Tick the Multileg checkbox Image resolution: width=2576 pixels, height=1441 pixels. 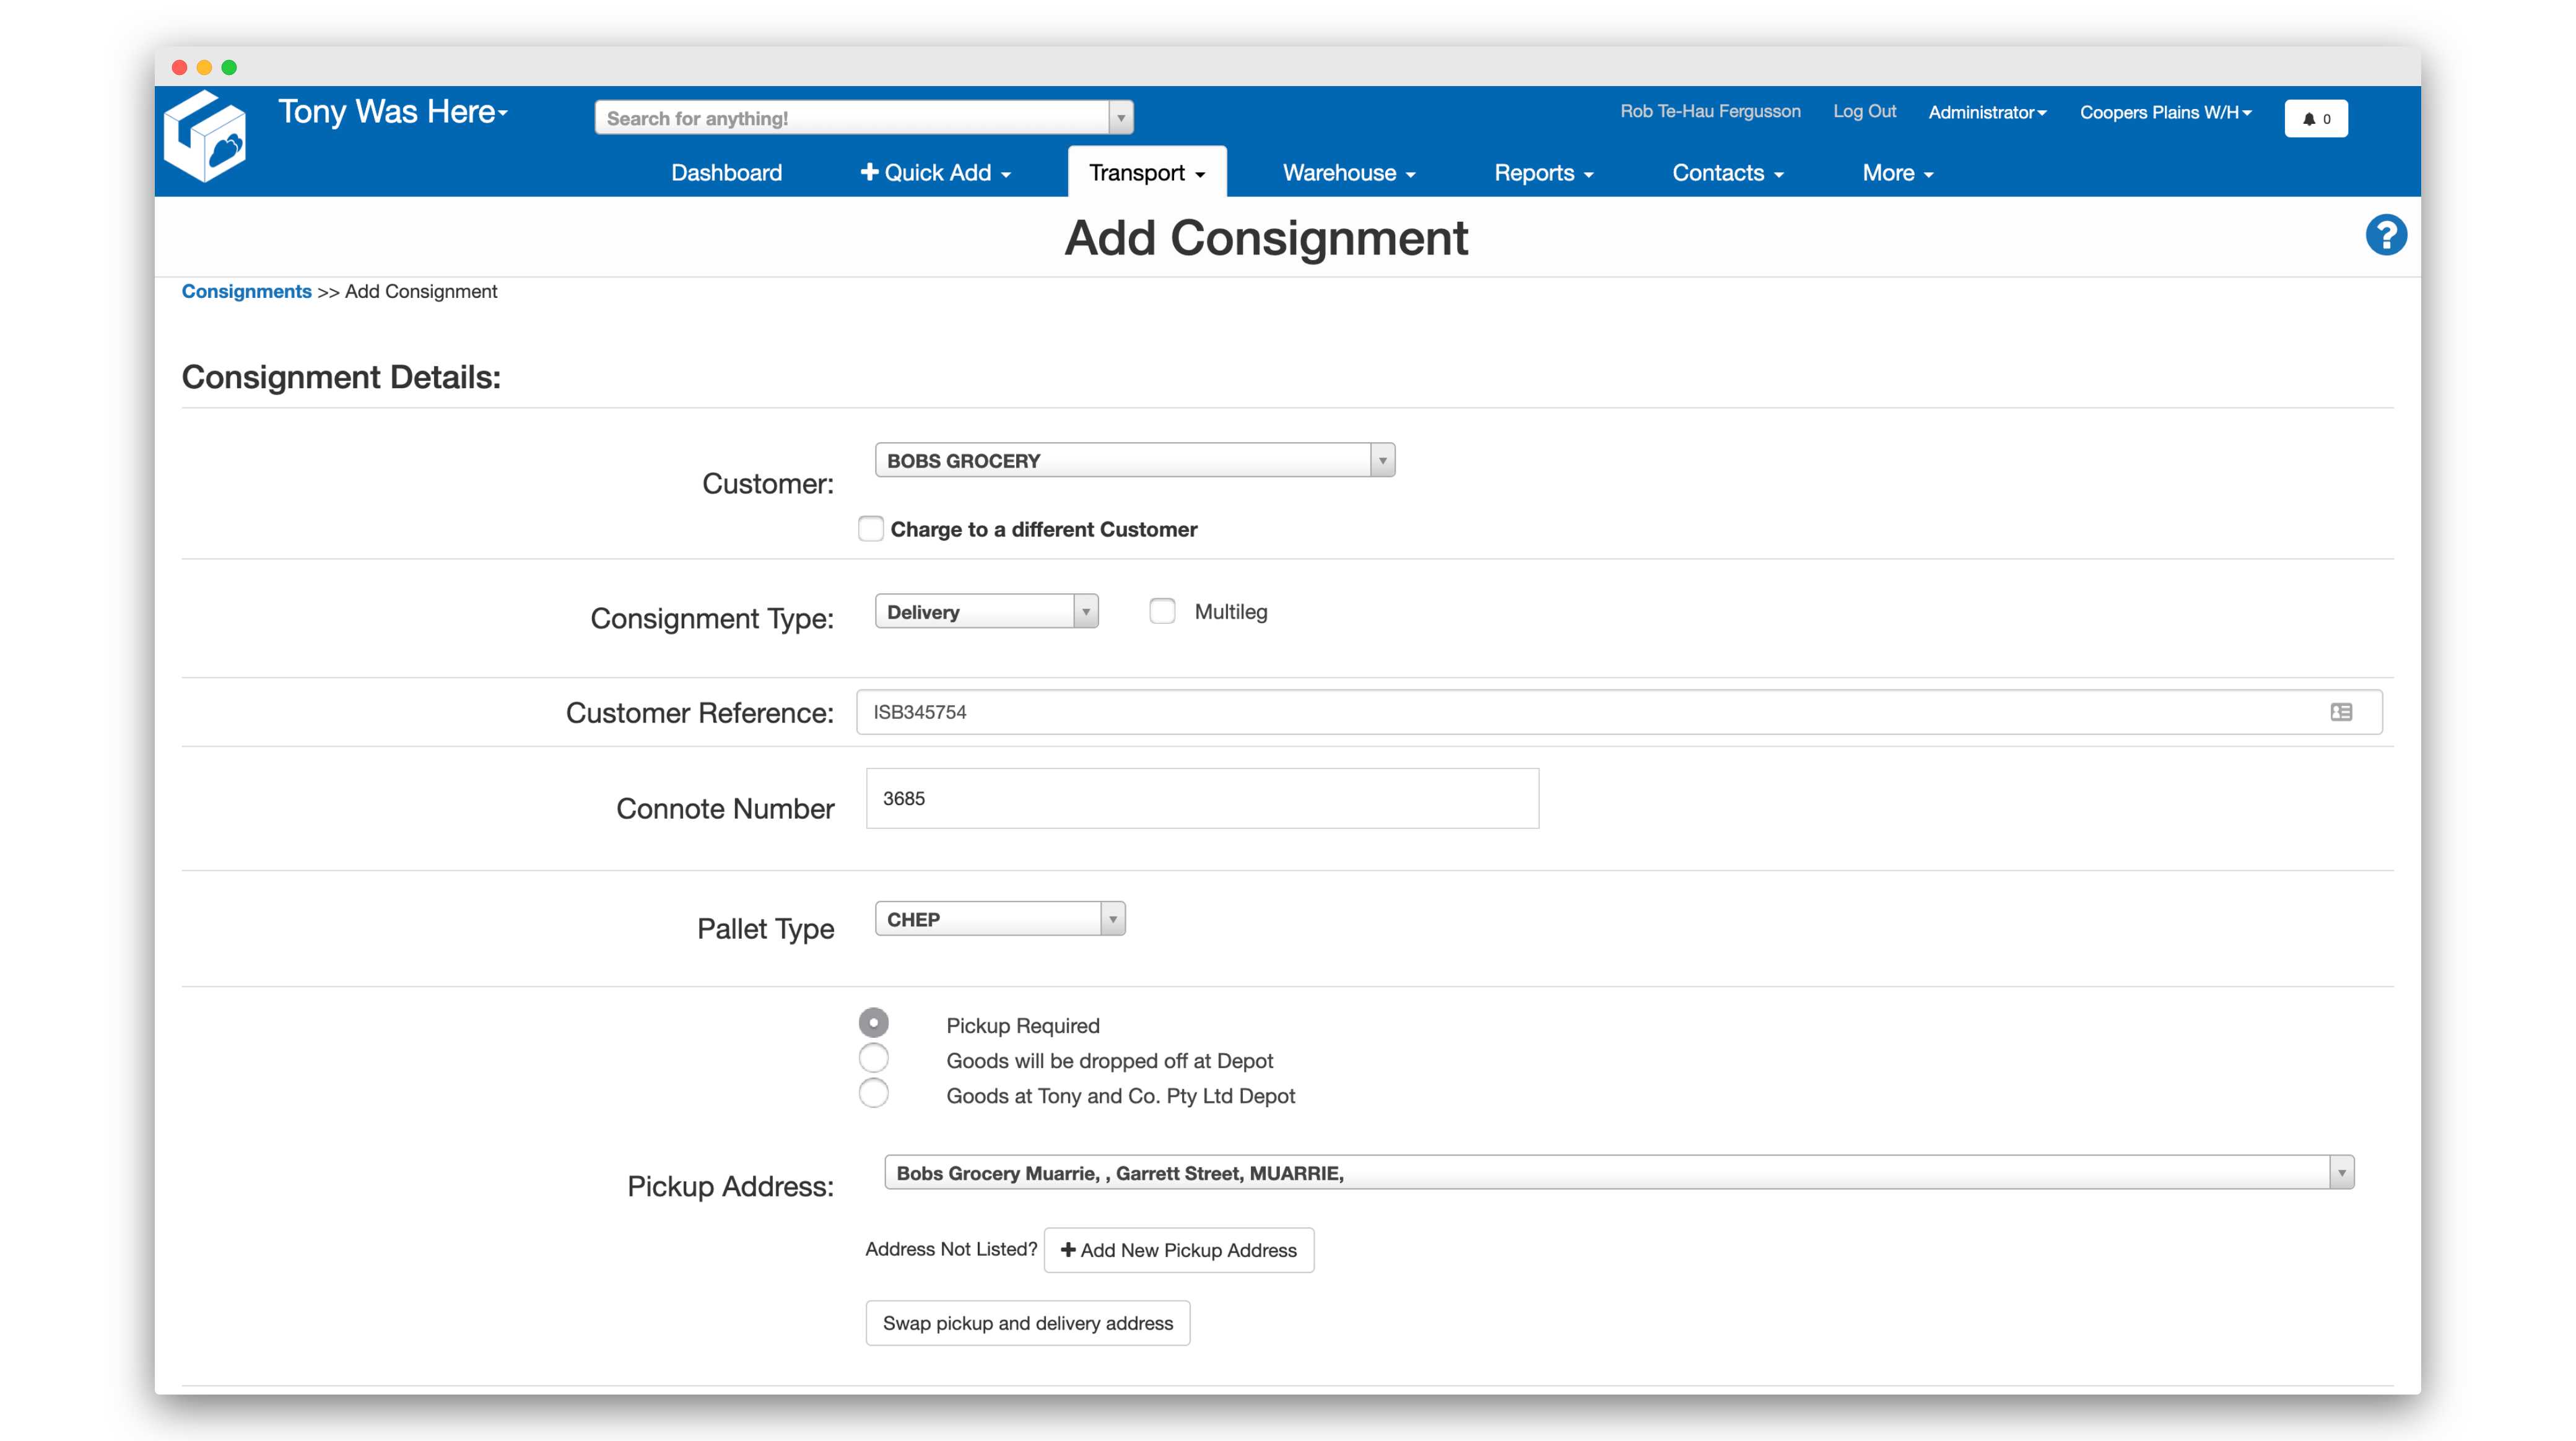pos(1162,611)
